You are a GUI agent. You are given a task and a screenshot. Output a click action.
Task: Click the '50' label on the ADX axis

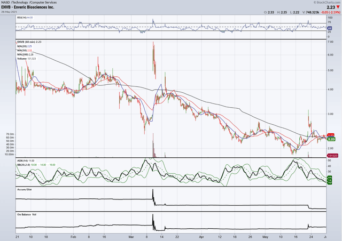point(329,160)
